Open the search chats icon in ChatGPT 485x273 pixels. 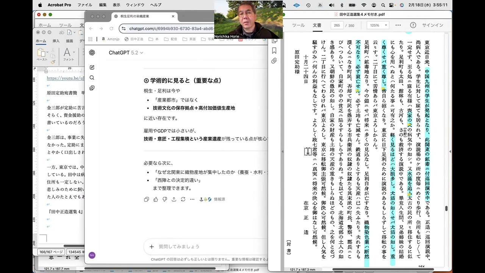point(92,78)
